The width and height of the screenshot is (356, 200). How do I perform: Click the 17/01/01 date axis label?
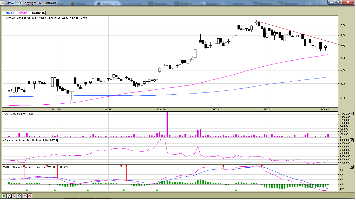[161, 109]
